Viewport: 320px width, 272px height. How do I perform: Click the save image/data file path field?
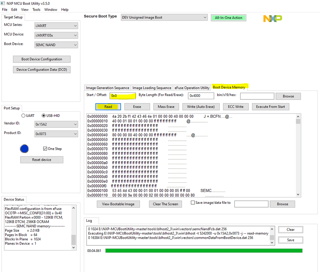[251, 204]
